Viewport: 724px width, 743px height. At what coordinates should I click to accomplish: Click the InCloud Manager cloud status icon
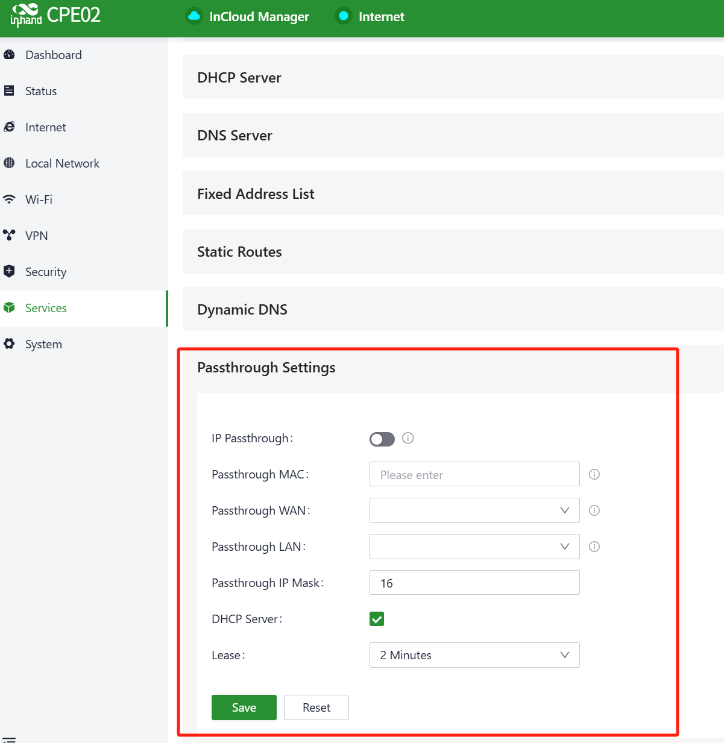pyautogui.click(x=194, y=16)
